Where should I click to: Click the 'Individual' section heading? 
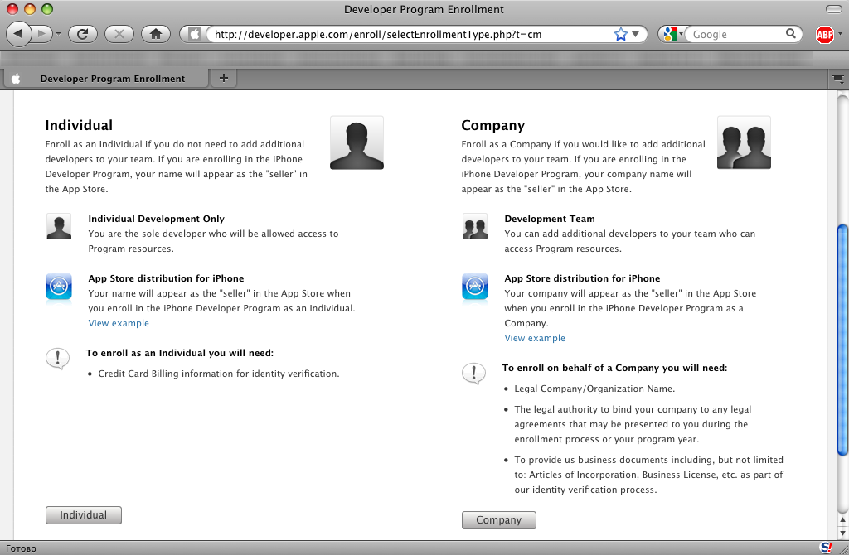[x=79, y=125]
